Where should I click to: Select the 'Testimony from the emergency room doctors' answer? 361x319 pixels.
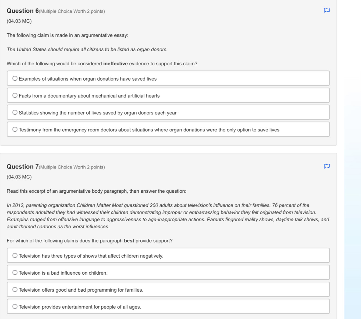pyautogui.click(x=15, y=130)
